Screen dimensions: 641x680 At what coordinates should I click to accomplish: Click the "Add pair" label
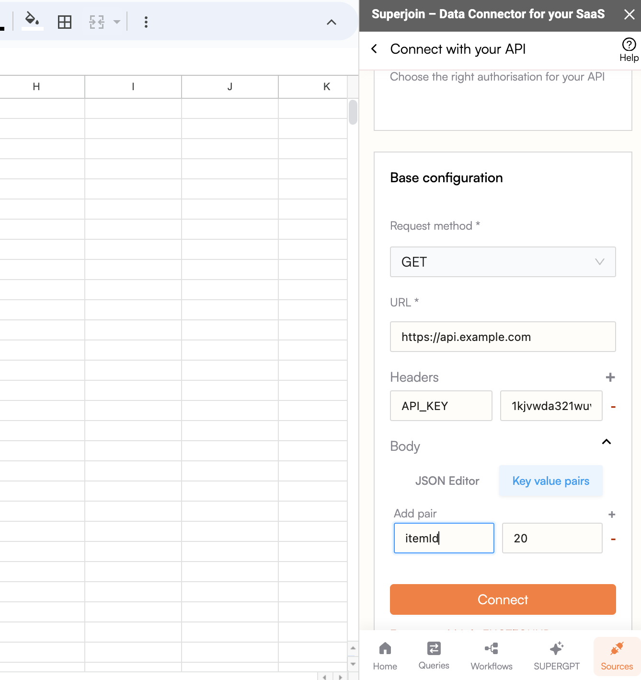(415, 514)
